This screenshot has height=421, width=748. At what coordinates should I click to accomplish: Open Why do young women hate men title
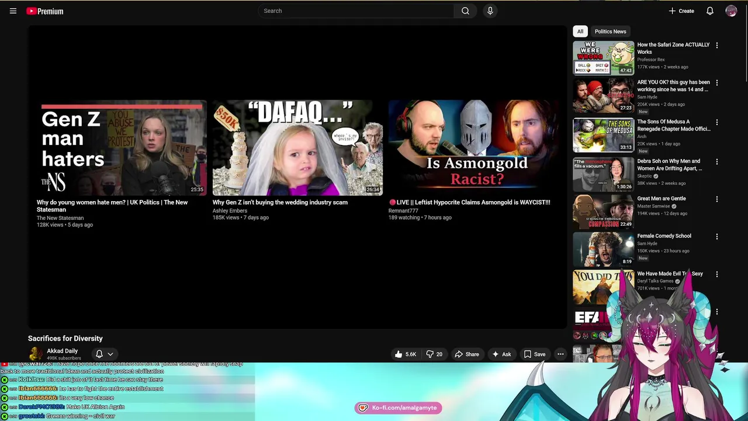[x=112, y=206]
